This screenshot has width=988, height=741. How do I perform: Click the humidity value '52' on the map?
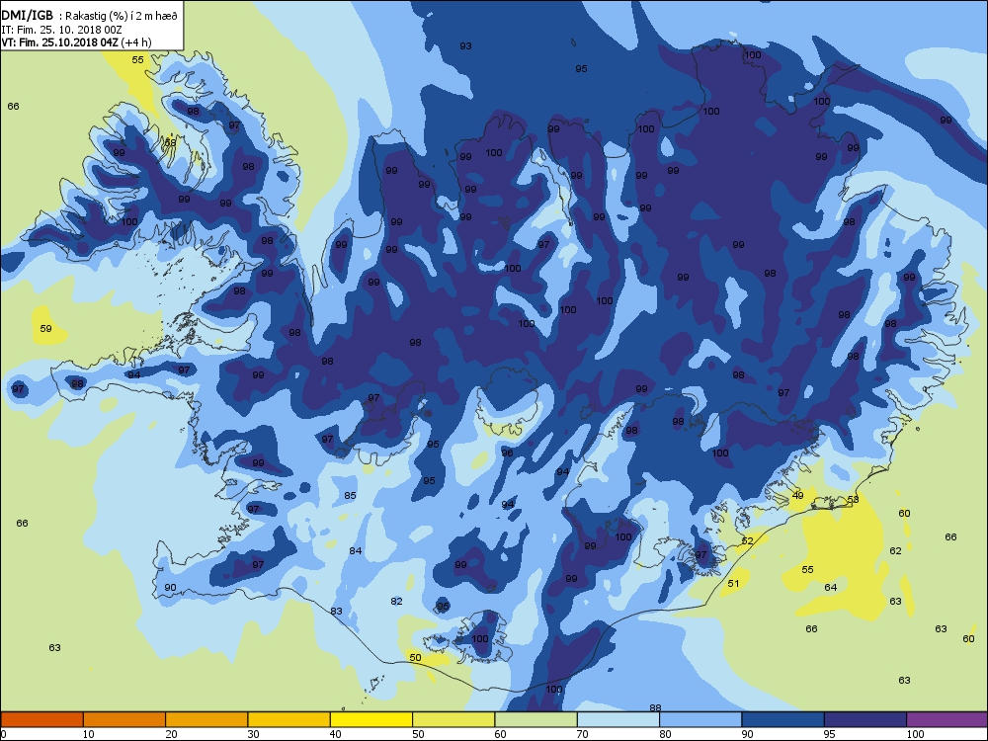click(x=747, y=540)
